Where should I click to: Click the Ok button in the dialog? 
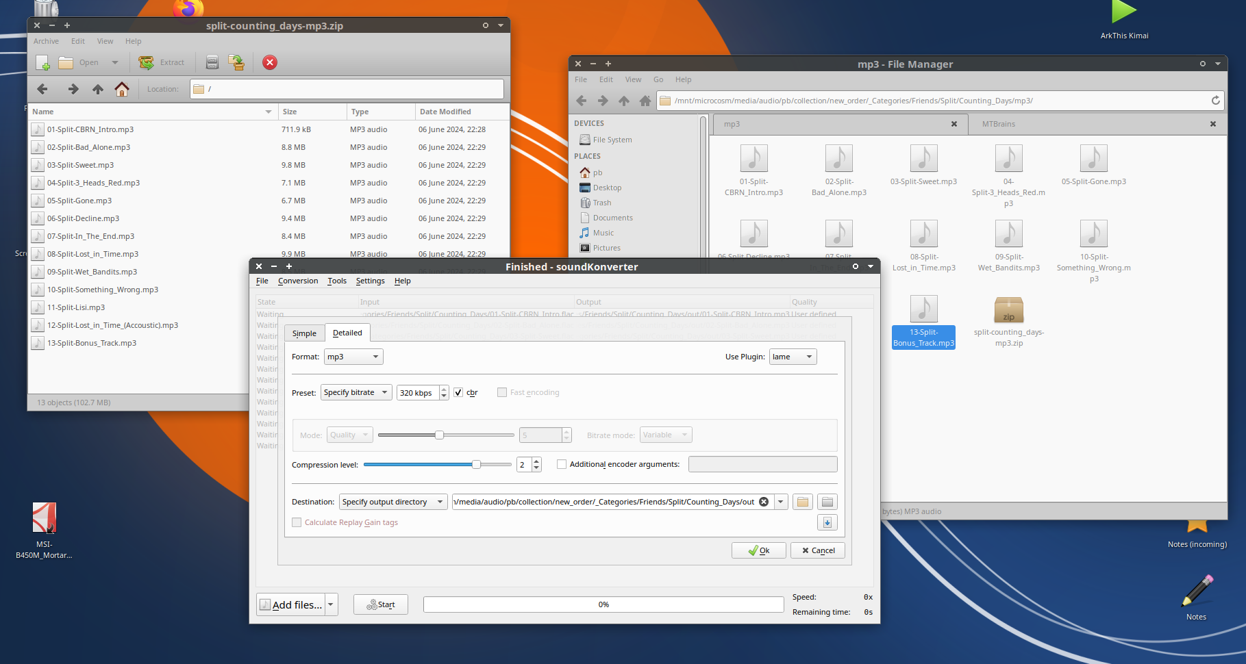pos(758,550)
